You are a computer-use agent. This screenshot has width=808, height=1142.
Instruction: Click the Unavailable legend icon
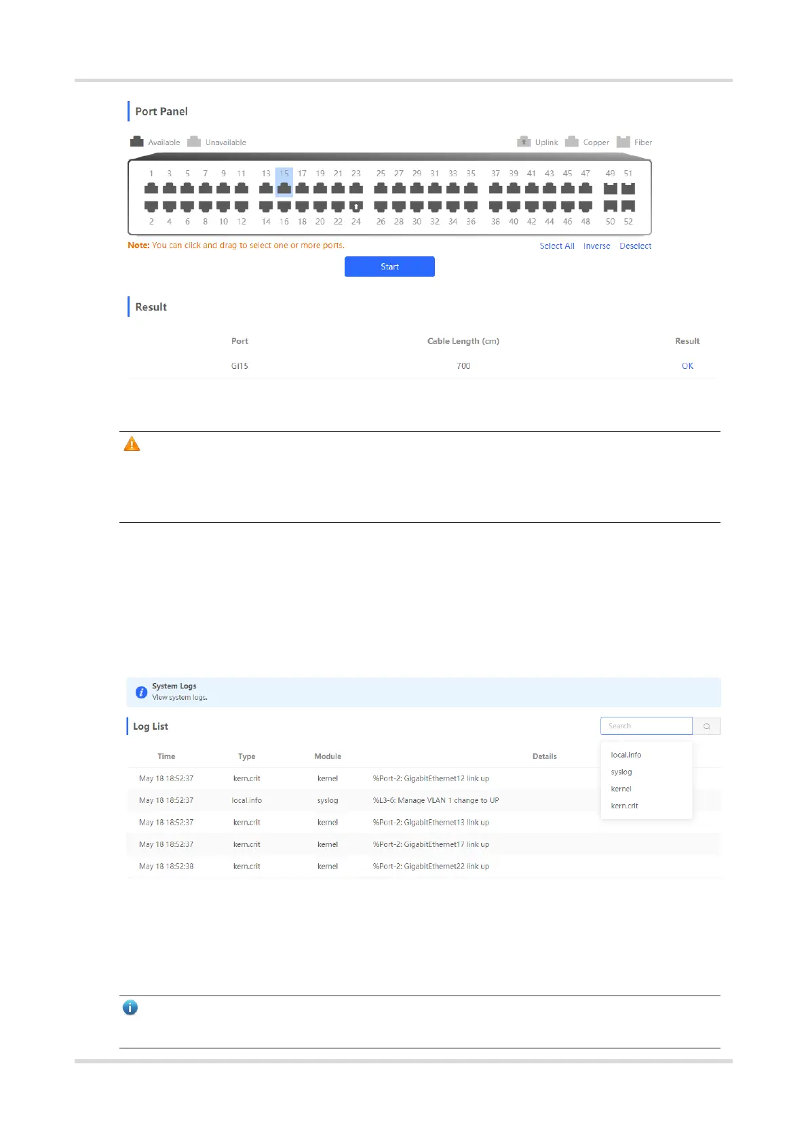tap(194, 141)
